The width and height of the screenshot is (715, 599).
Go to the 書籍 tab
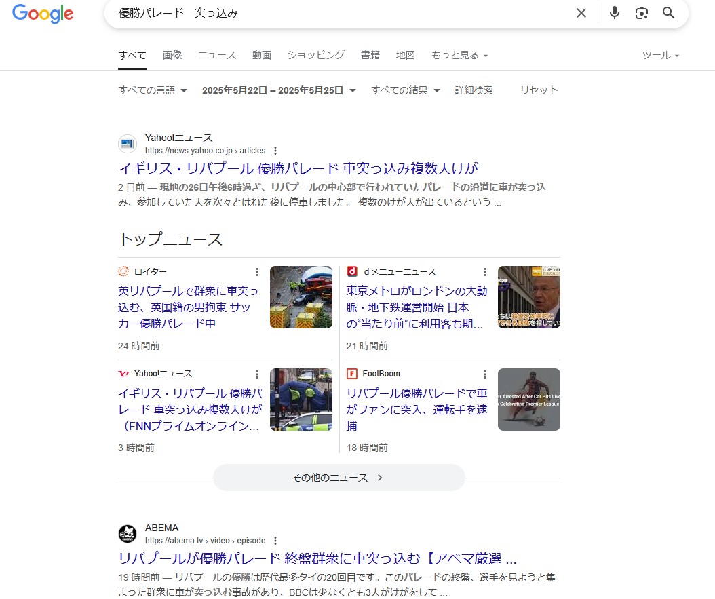(x=370, y=55)
